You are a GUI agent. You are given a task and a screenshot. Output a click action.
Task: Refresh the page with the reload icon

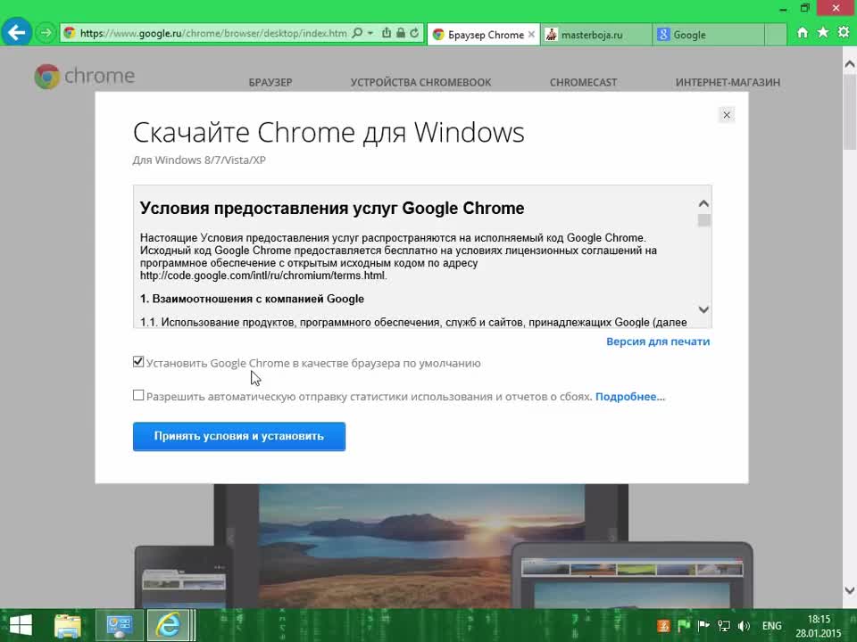tap(414, 33)
